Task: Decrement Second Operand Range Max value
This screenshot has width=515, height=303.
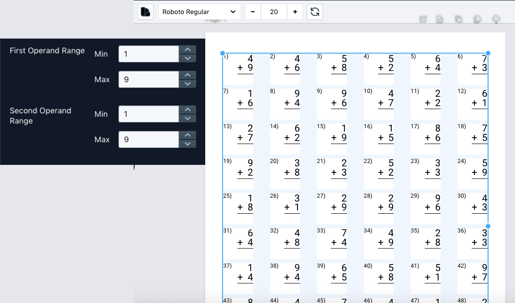Action: 187,144
